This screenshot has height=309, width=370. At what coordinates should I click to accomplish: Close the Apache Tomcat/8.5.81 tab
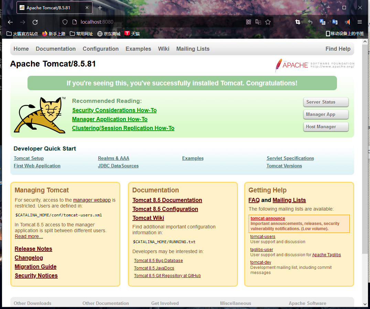pyautogui.click(x=87, y=8)
